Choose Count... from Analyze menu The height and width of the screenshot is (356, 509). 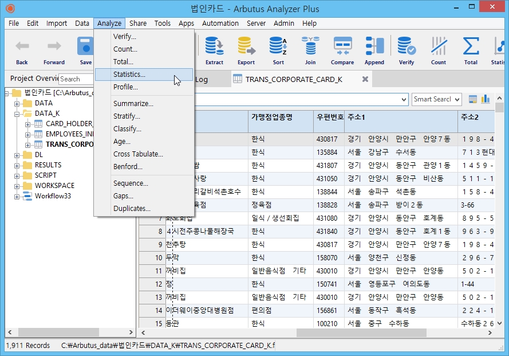(144, 49)
